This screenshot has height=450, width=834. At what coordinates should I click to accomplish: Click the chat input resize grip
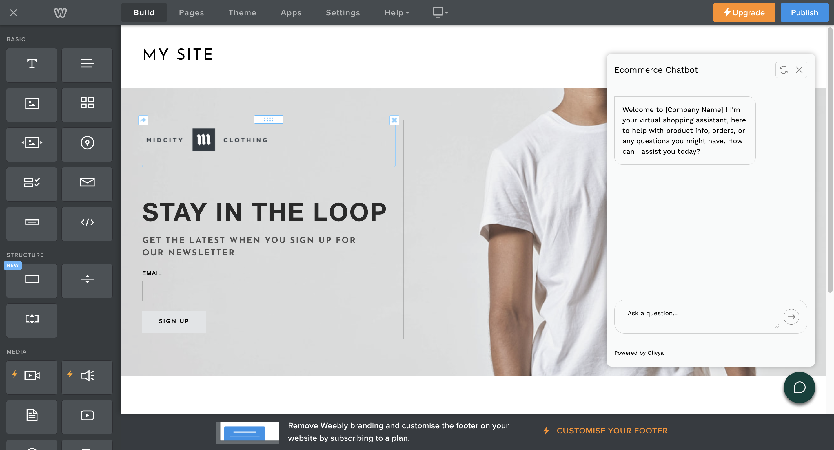pos(777,326)
